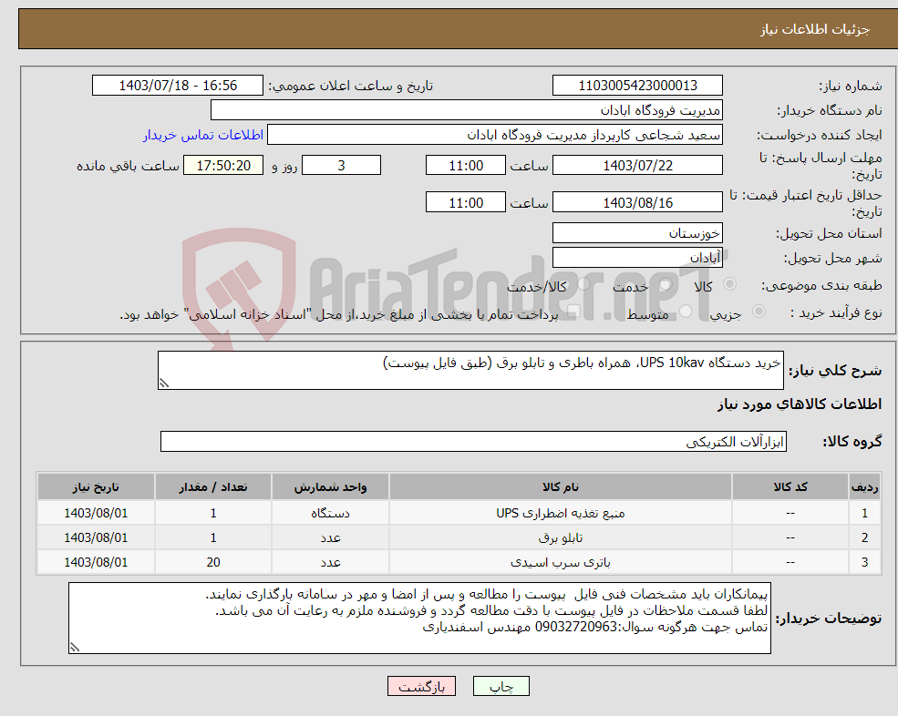Click the need number field 1103005423000013

[637, 86]
